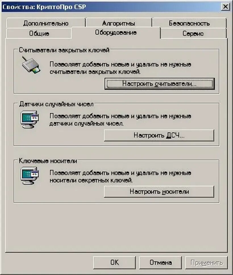Click Настроить ДСЧ button
The height and width of the screenshot is (275, 233).
tap(159, 136)
